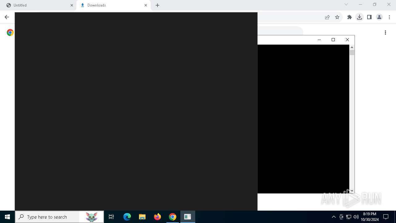
Task: Open network settings tray icon
Action: [x=349, y=217]
